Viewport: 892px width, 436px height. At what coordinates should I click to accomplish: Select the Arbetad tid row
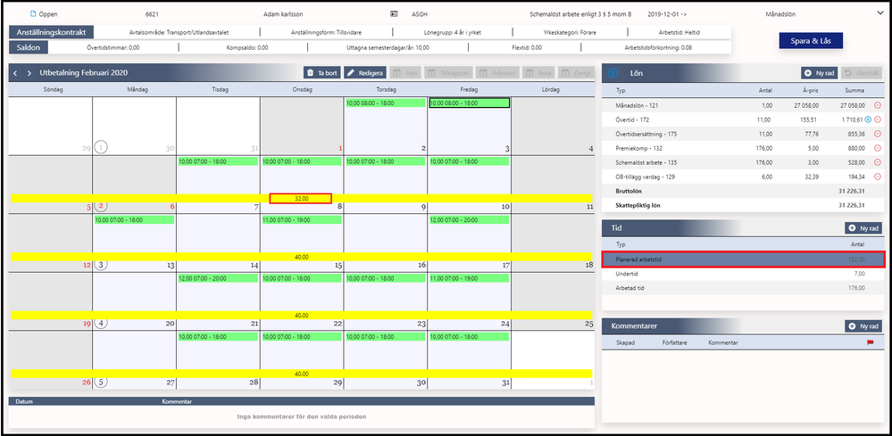(744, 288)
